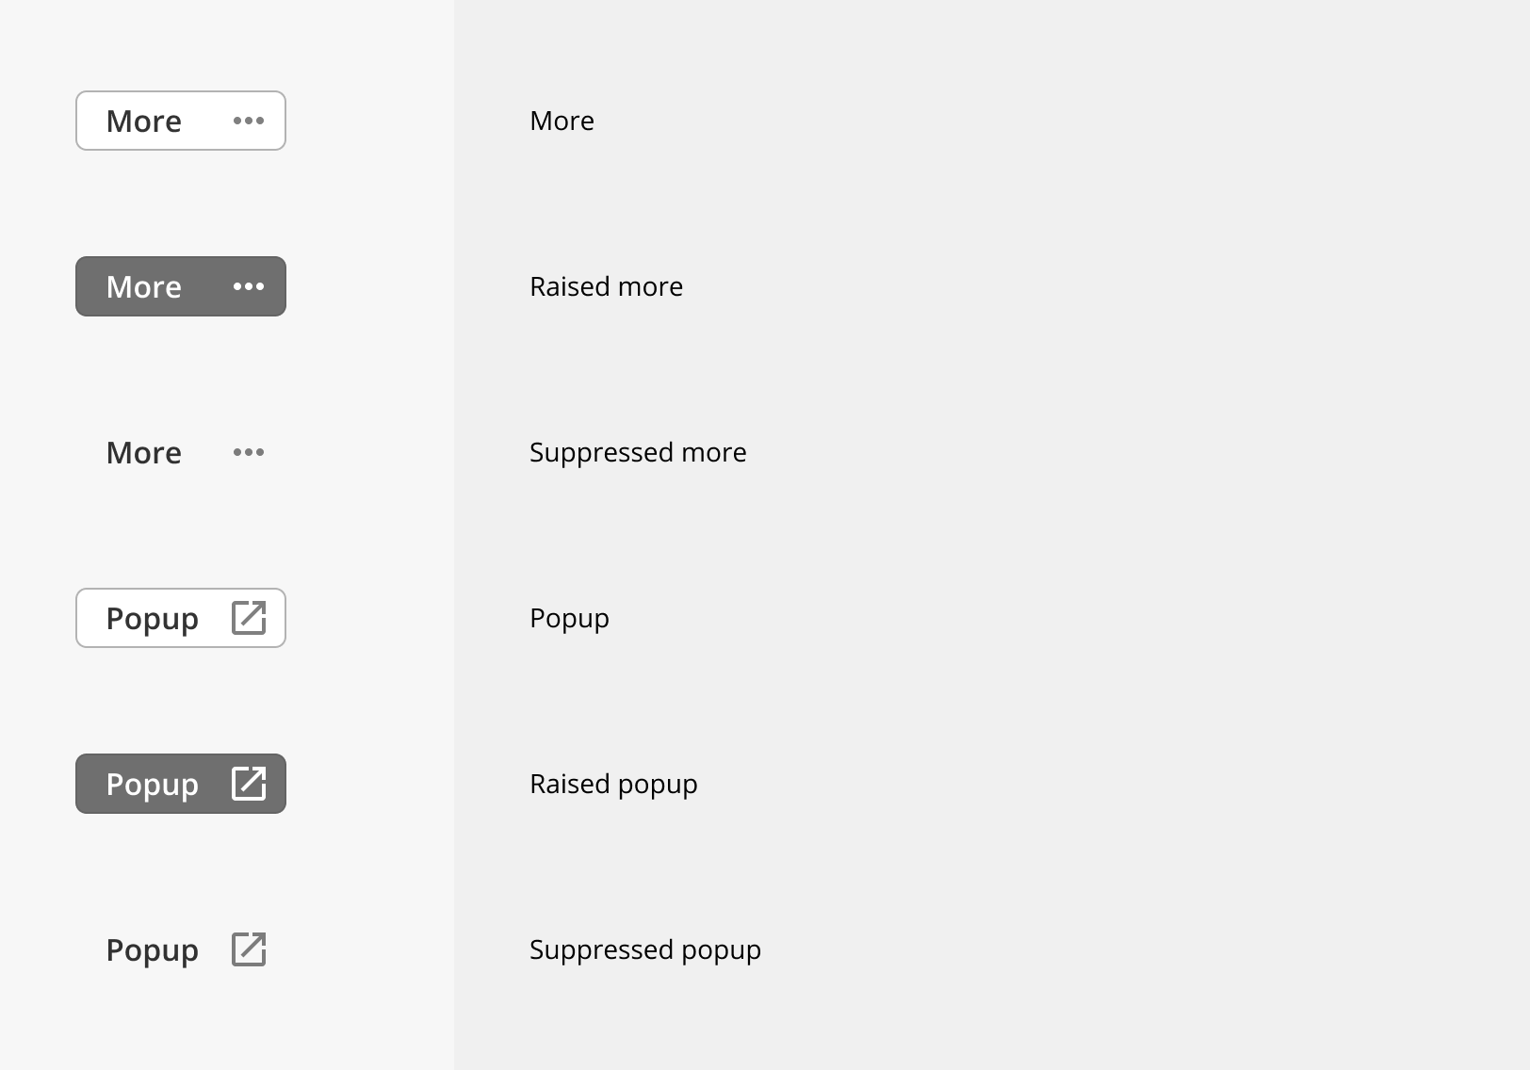Select the "Raised more" description label

[x=606, y=286]
